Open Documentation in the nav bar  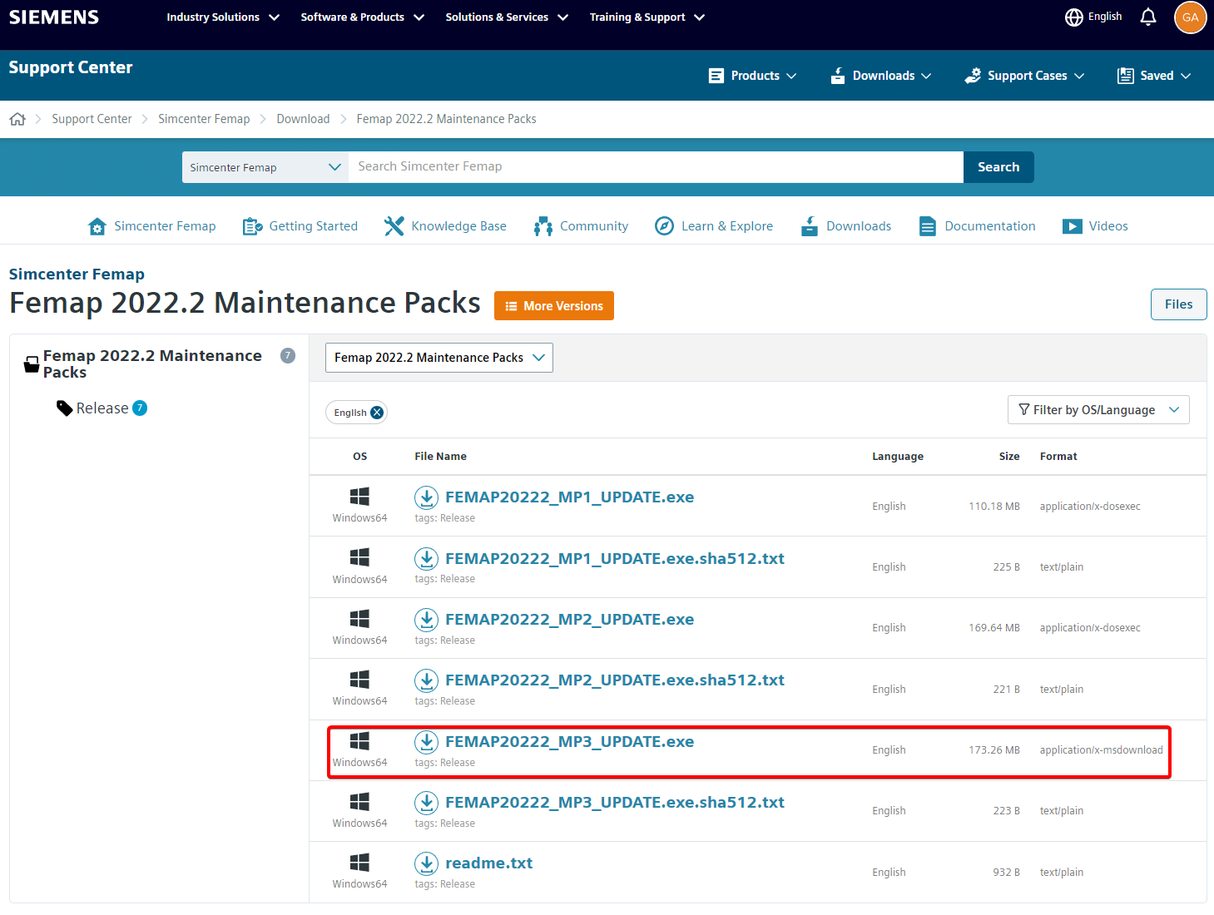coord(977,226)
